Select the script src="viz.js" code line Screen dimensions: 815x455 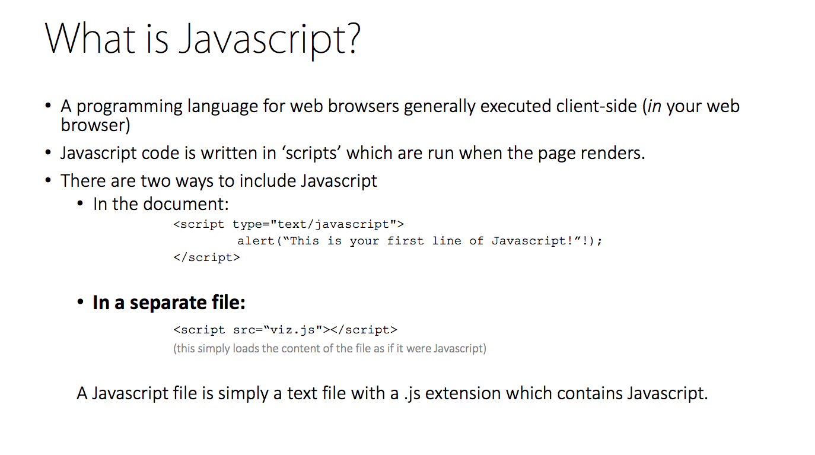tap(285, 330)
